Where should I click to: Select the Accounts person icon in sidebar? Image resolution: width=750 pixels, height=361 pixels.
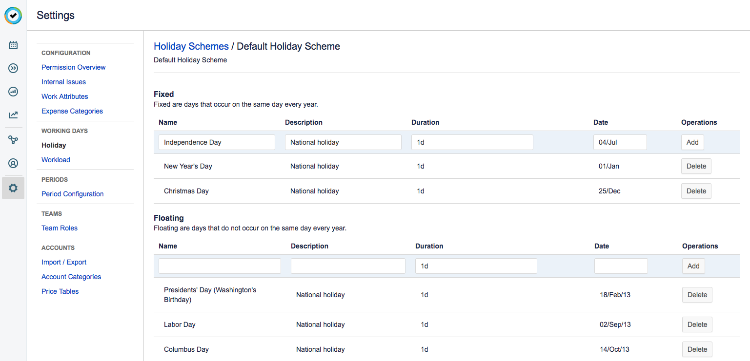tap(13, 163)
